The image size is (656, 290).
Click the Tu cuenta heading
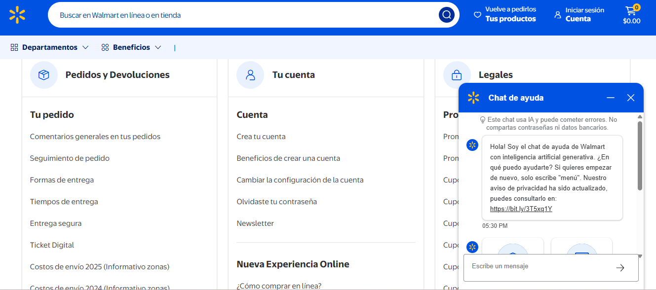294,75
